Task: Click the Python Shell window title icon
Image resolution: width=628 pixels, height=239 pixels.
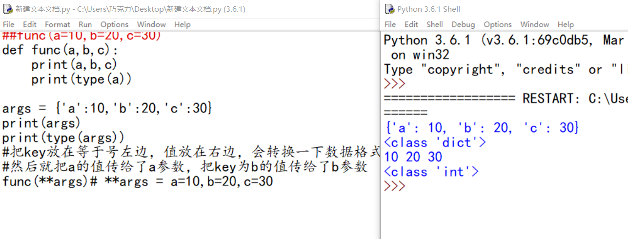Action: tap(389, 9)
